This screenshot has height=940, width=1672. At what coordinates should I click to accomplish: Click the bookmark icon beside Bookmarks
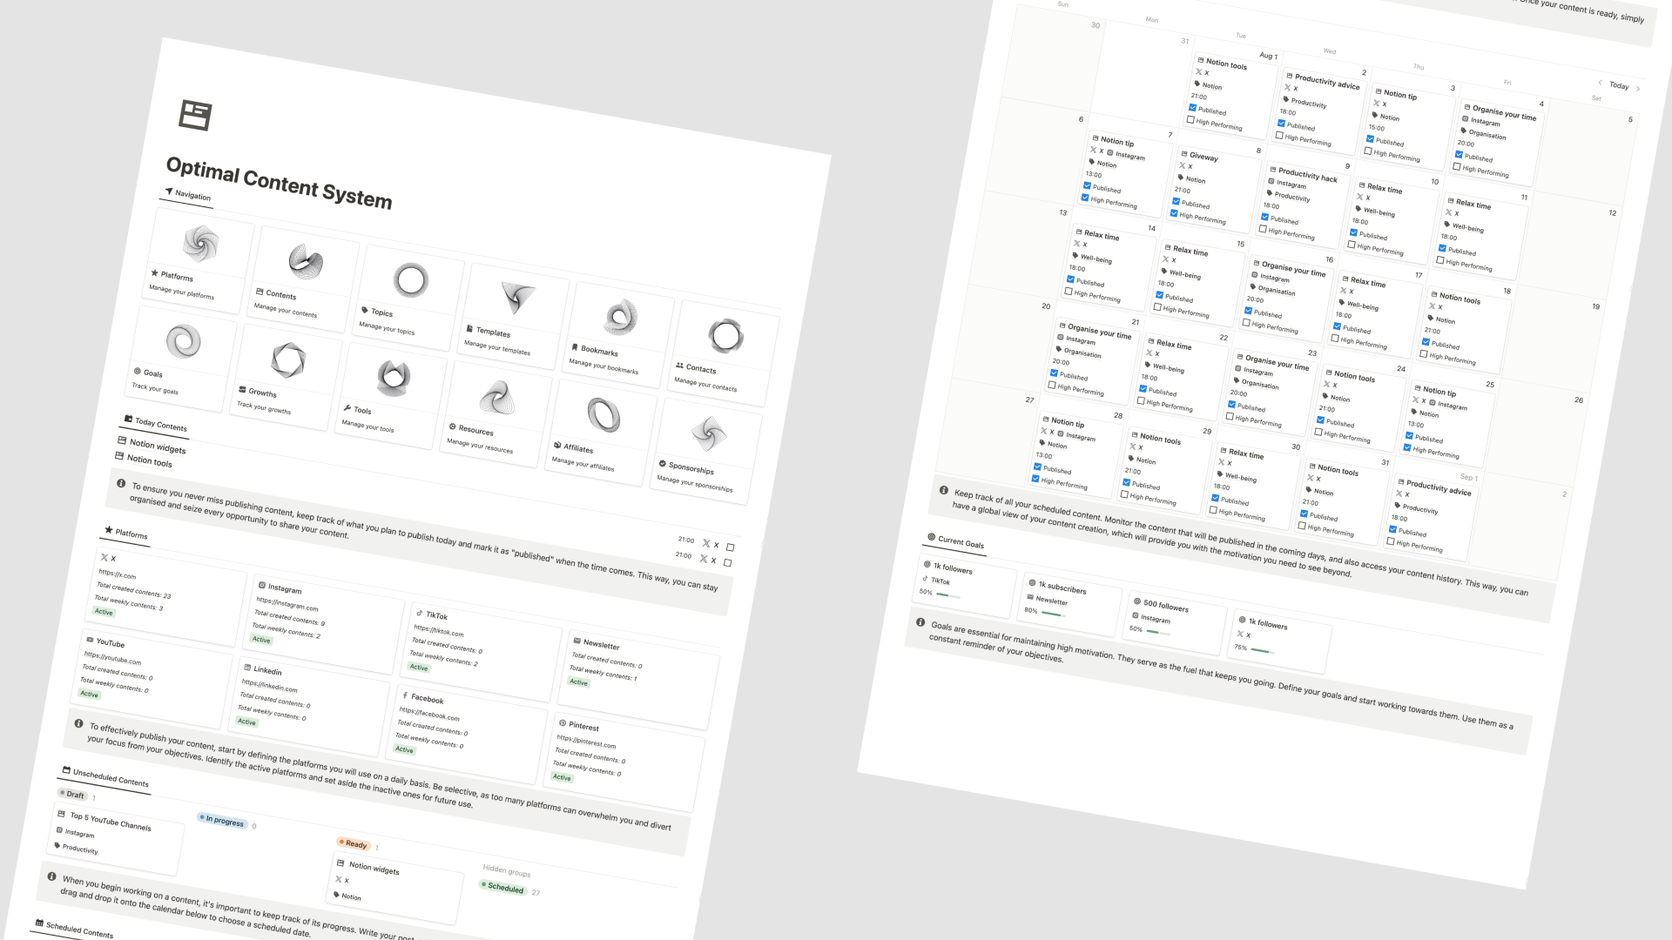click(x=575, y=346)
